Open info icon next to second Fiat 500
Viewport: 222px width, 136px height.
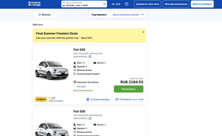click(90, 119)
